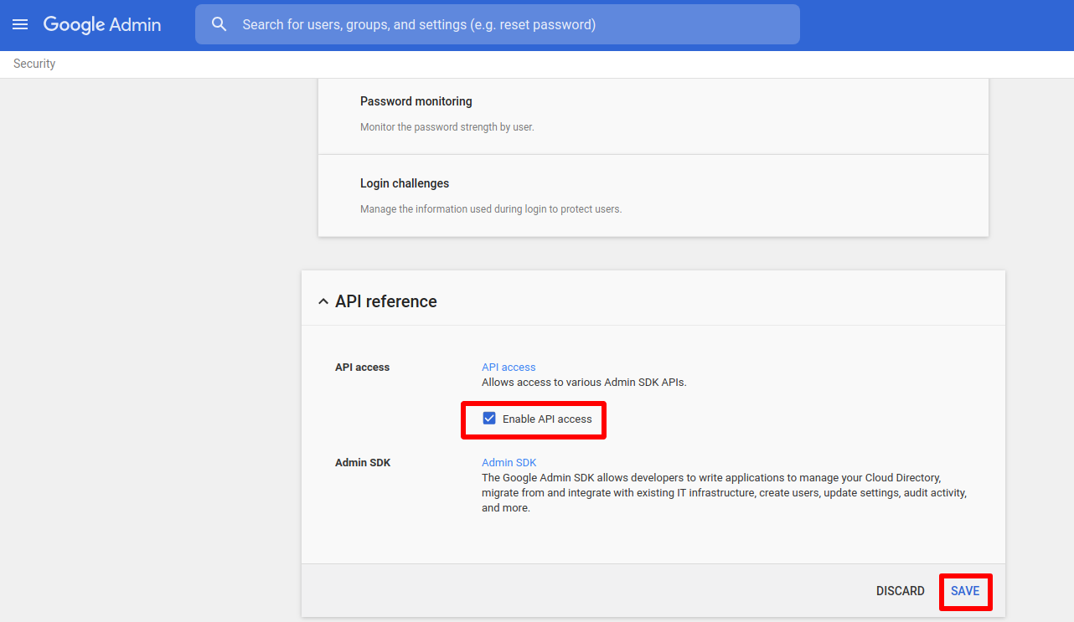Open the Admin SDK link
1074x622 pixels.
[509, 462]
